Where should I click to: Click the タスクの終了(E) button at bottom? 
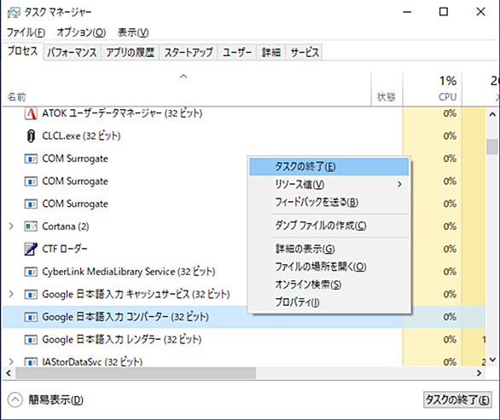pyautogui.click(x=457, y=400)
